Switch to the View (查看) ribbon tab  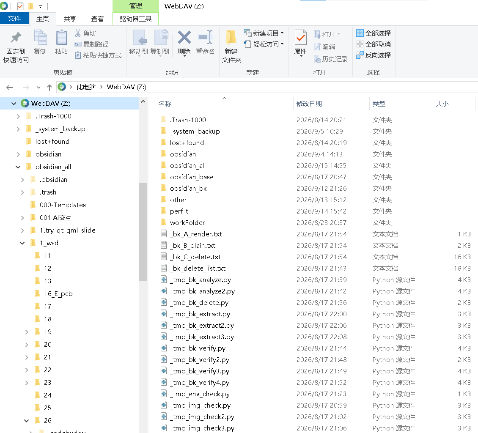click(98, 19)
